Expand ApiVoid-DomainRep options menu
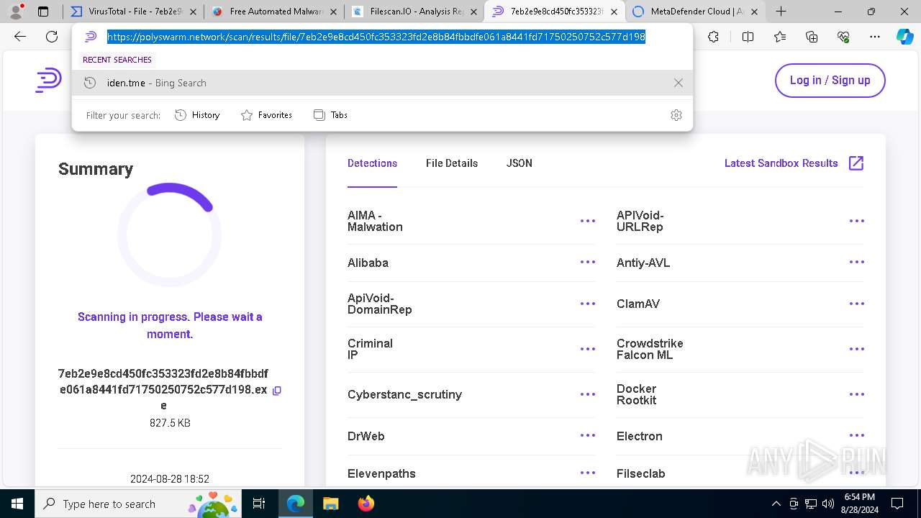This screenshot has height=518, width=921. pos(588,304)
